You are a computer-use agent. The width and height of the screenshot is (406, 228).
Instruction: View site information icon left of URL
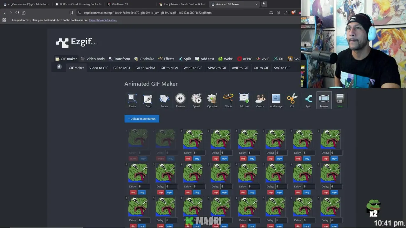(x=79, y=13)
